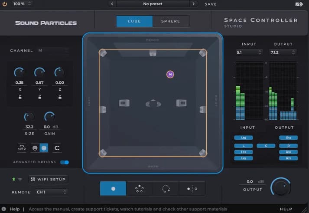Toggle the Lrs channel button

(x=244, y=158)
